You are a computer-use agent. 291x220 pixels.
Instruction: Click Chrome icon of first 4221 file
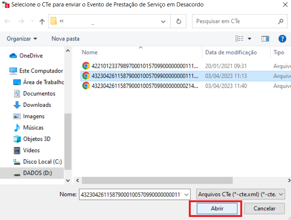point(86,66)
